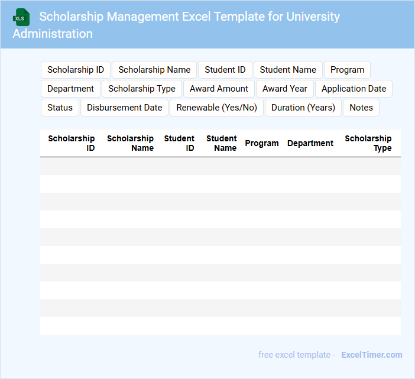Screen dimensions: 415x379
Task: Select the Award Amount tag
Action: click(x=219, y=89)
